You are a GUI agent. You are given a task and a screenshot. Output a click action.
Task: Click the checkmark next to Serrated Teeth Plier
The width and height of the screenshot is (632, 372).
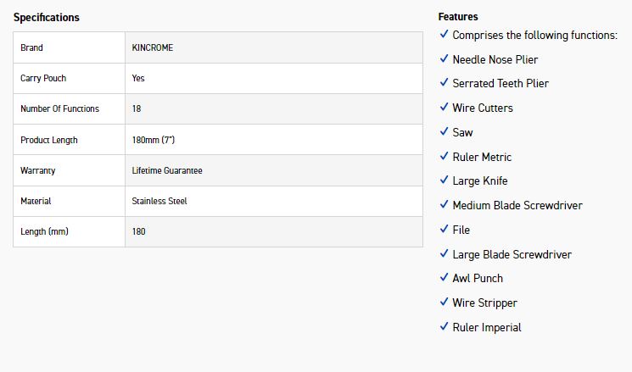(444, 82)
